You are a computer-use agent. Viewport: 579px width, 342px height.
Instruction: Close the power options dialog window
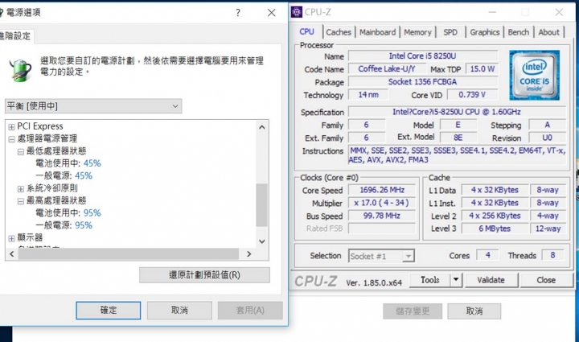click(x=272, y=13)
